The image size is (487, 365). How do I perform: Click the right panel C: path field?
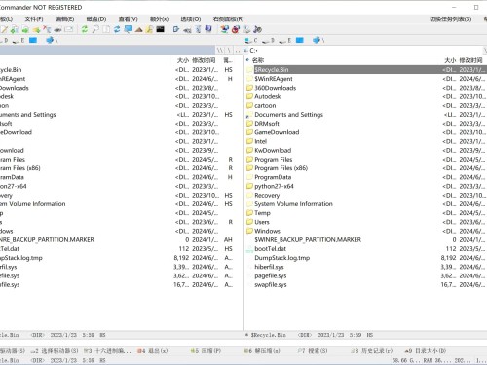click(365, 50)
